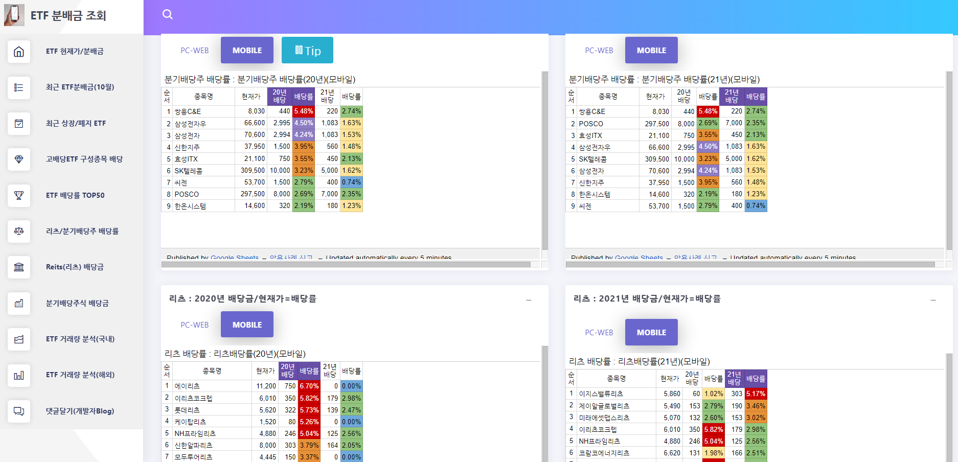Click 한온시스템 row in 20년 분기배당주 table

tap(262, 206)
